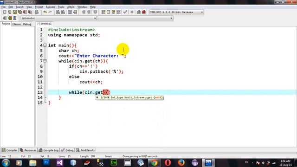This screenshot has width=297, height=167.
Task: Click line 9 code cin.putback('%');
Action: (101, 71)
